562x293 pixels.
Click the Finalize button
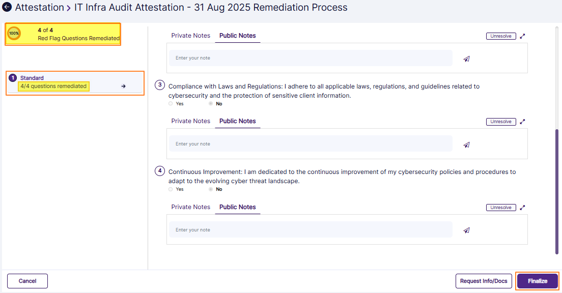click(x=537, y=281)
